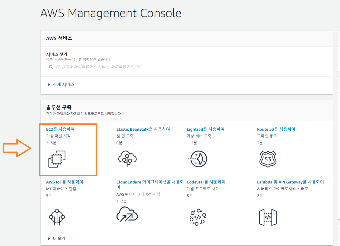
Task: Click the 솔루션 구축 heading
Action: click(x=59, y=107)
